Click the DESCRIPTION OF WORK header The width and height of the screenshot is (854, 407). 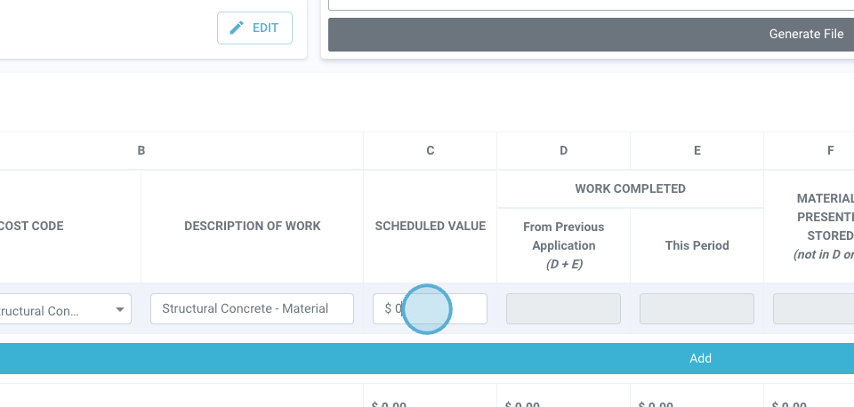(x=252, y=226)
